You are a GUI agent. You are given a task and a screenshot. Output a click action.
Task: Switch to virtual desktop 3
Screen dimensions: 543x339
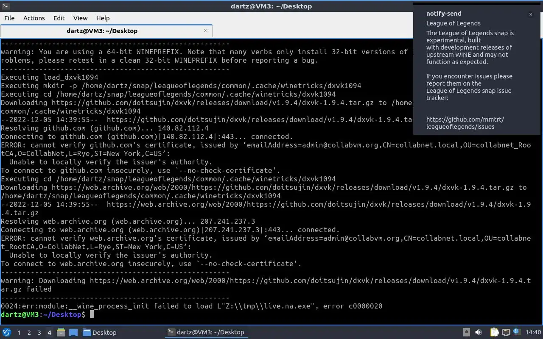39,332
